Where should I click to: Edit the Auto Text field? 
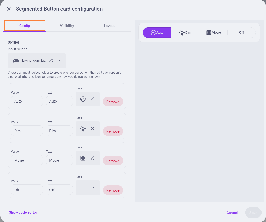click(x=59, y=101)
